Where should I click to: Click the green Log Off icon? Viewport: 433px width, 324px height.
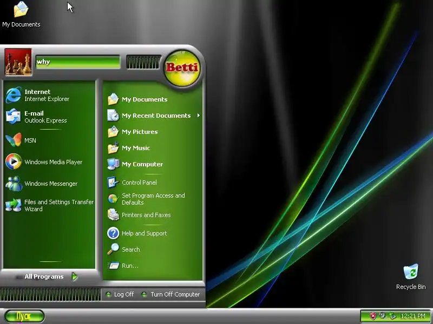tap(108, 294)
